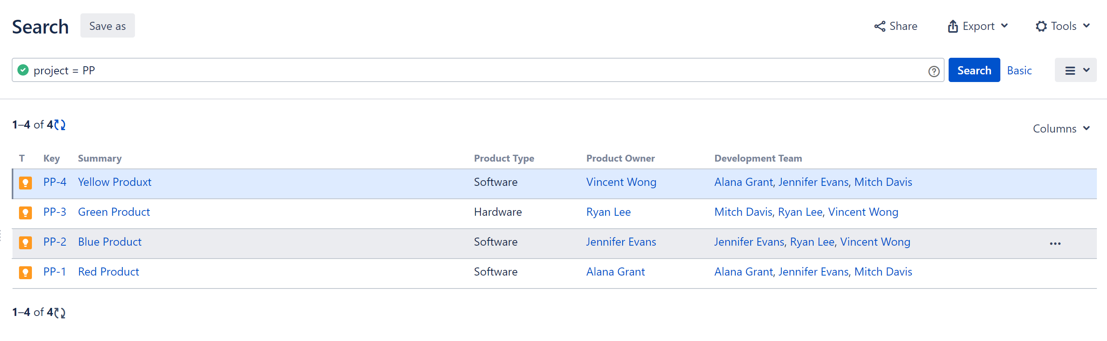Switch to Basic search mode

click(1019, 71)
